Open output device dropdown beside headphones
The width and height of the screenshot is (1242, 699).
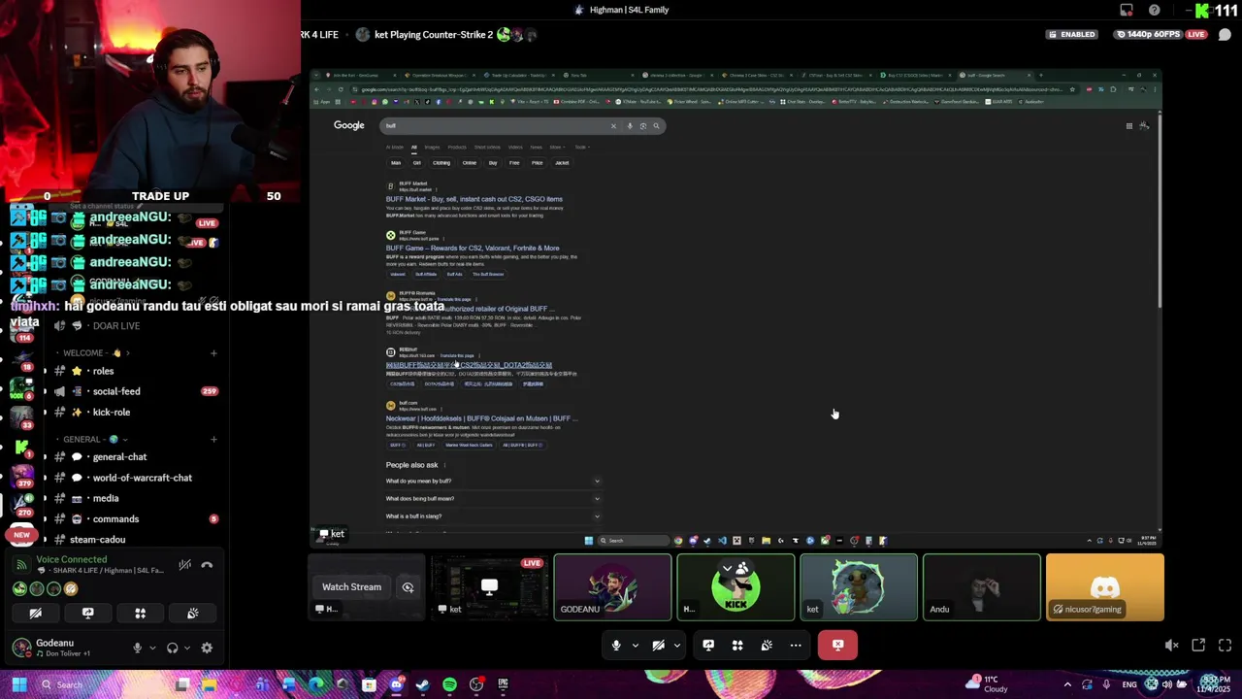186,648
